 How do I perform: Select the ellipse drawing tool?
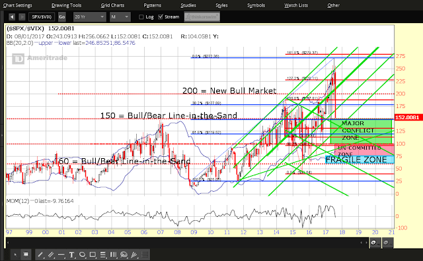click(x=82, y=254)
